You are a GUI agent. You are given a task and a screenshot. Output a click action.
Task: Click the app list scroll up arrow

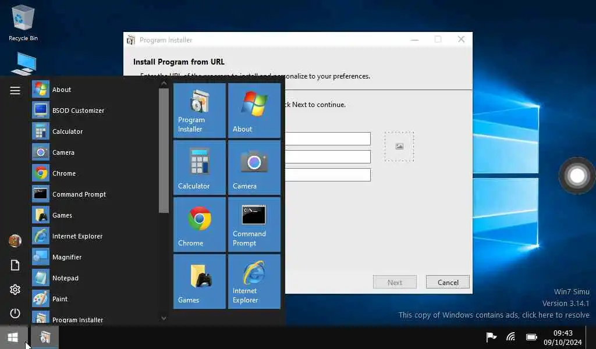tap(164, 84)
